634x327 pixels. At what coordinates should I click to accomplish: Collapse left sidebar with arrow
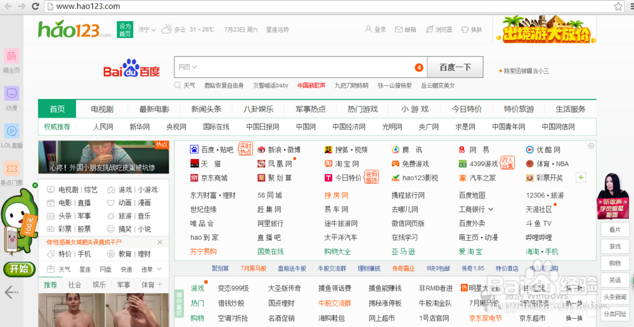coord(11,292)
